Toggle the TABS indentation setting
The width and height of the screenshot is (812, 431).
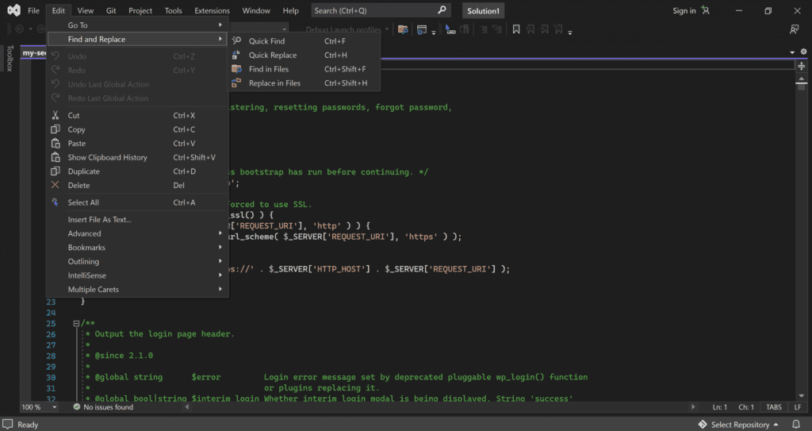click(x=774, y=407)
